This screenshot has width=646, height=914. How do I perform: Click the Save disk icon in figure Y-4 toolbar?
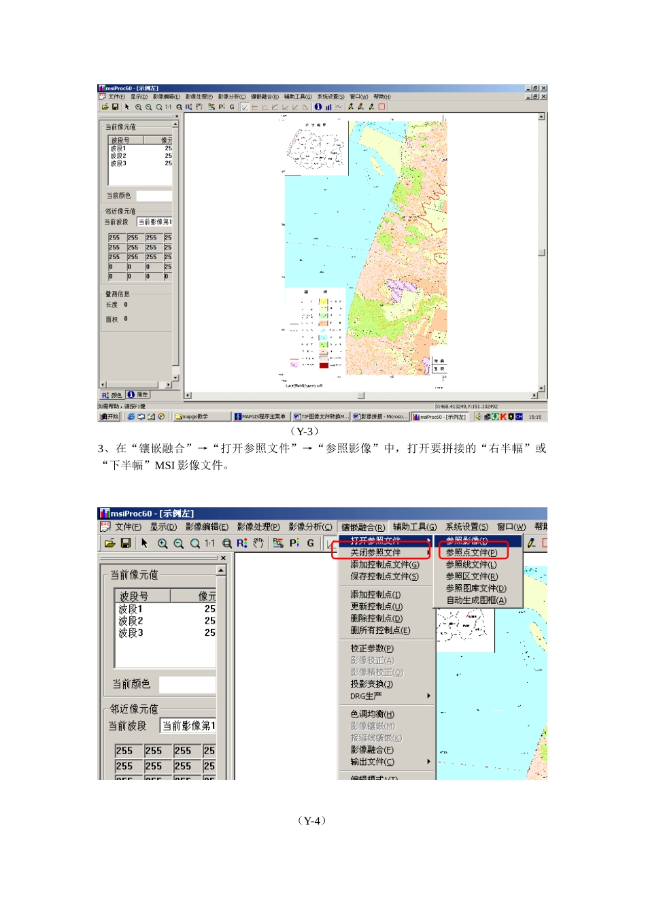[x=126, y=543]
